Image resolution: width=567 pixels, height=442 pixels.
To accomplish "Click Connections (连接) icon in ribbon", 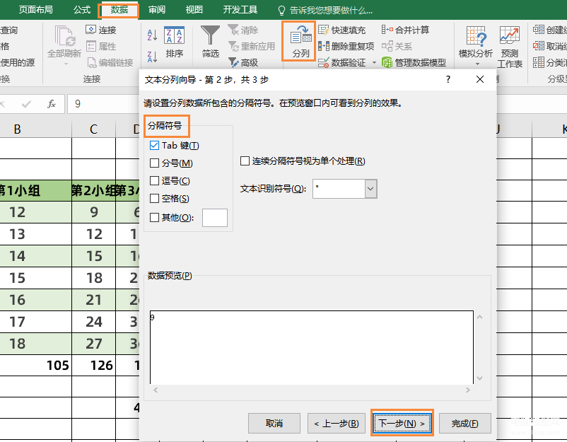I will (x=90, y=30).
